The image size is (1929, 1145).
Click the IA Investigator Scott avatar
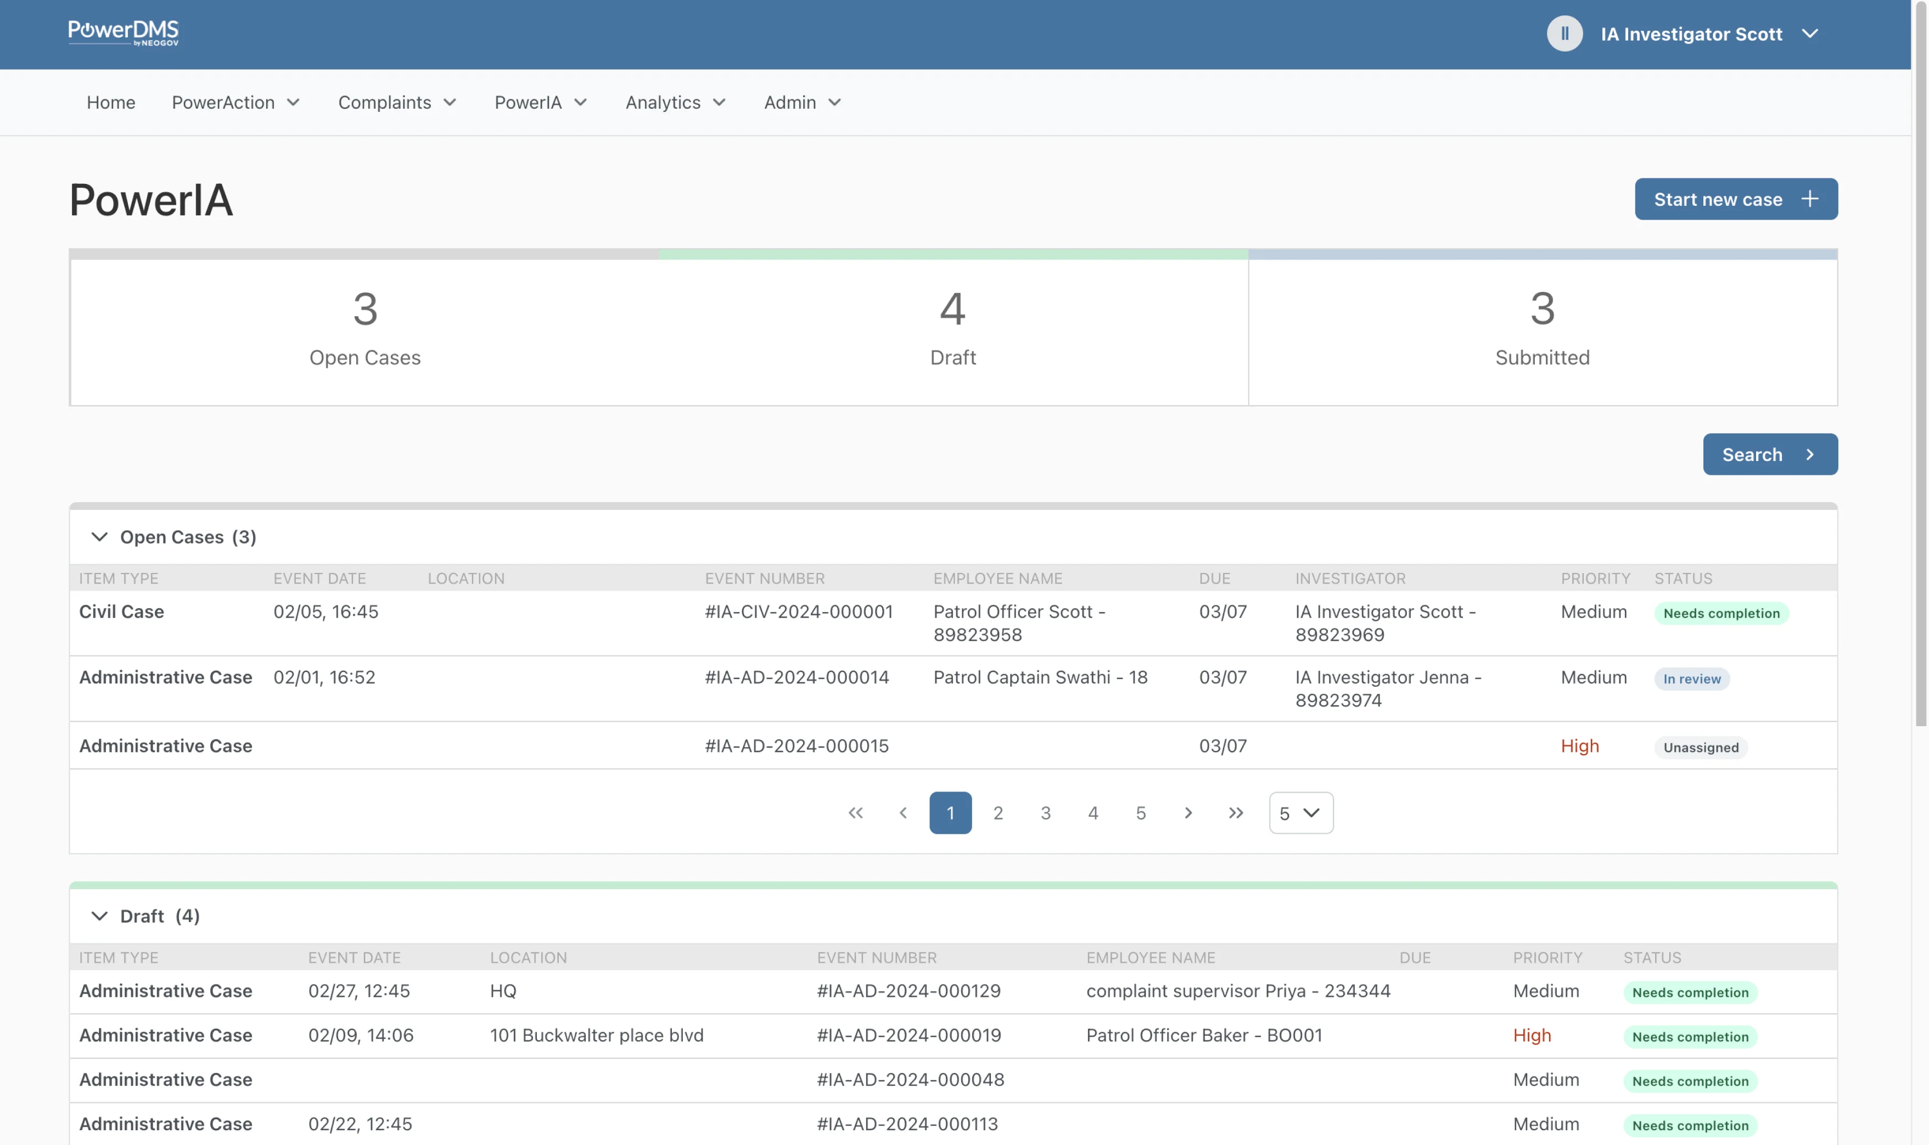click(x=1564, y=34)
